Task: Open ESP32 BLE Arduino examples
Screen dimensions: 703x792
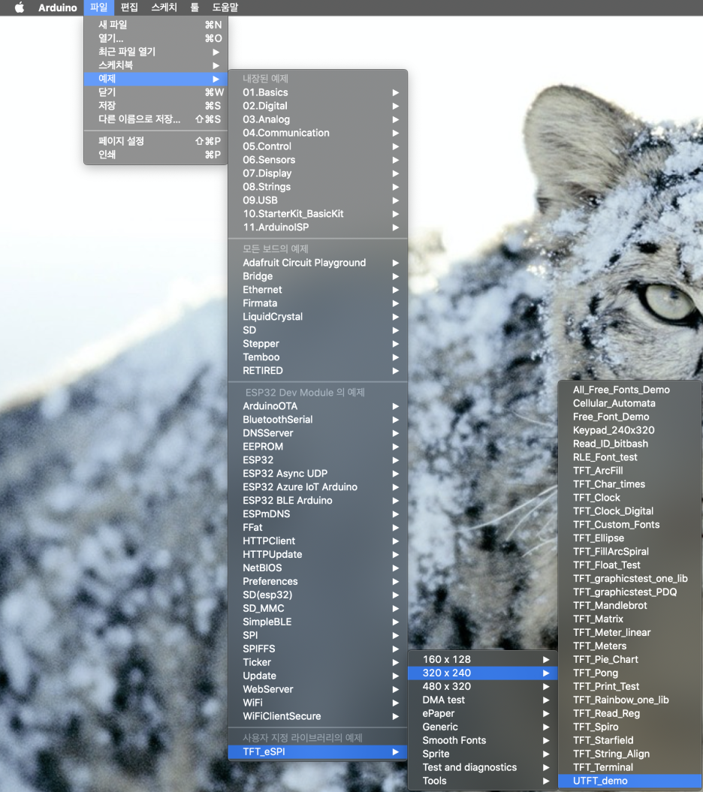Action: click(318, 501)
